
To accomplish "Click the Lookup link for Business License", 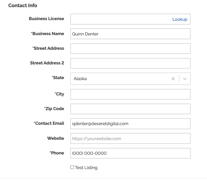I will [x=180, y=19].
